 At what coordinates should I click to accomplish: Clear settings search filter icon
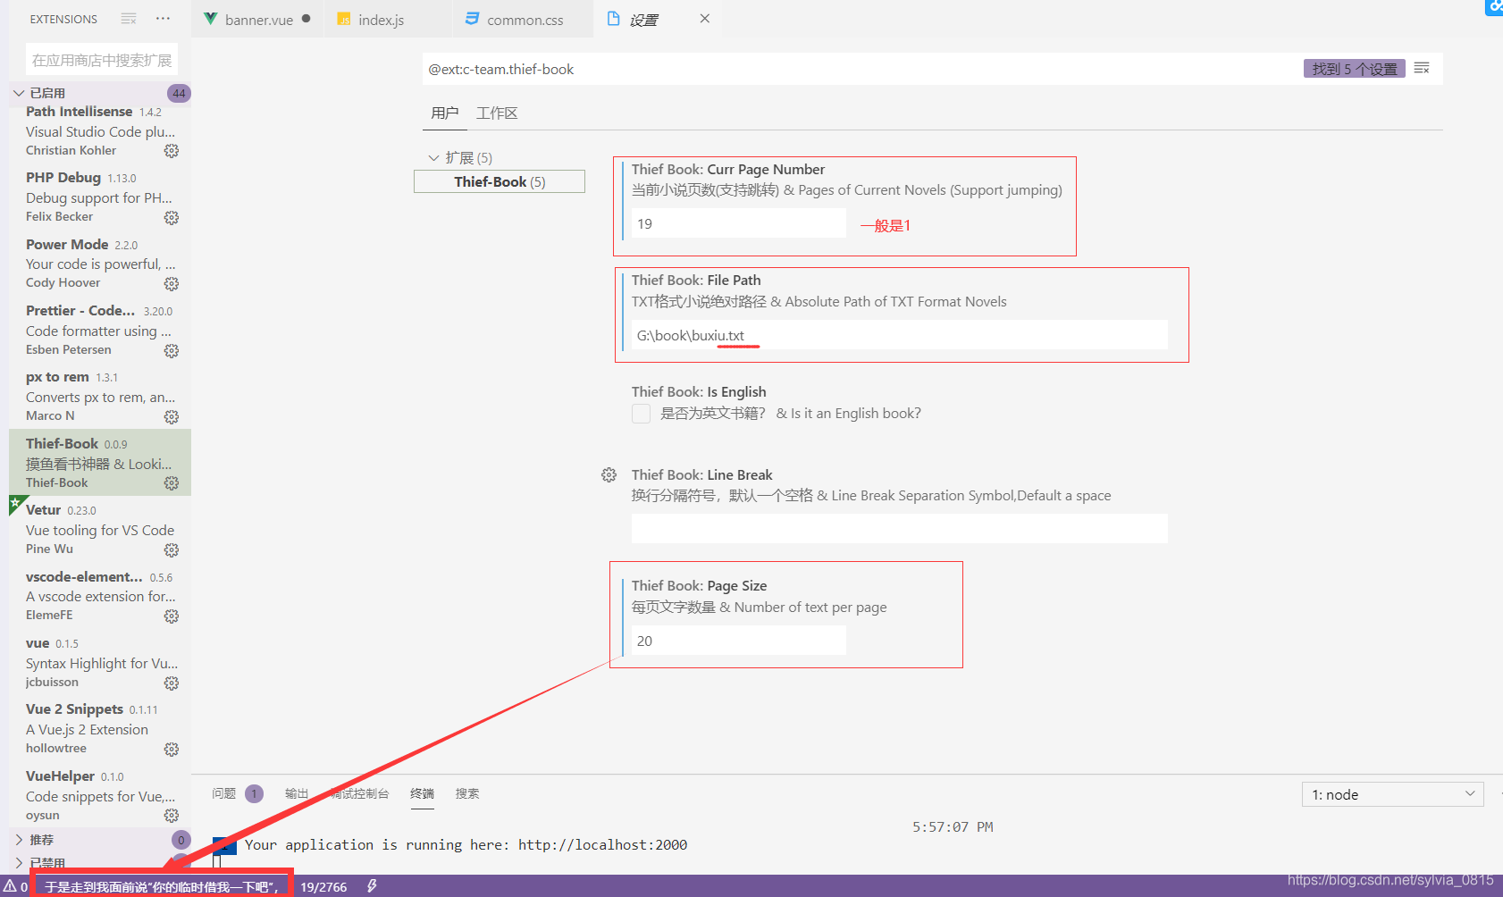click(1422, 69)
